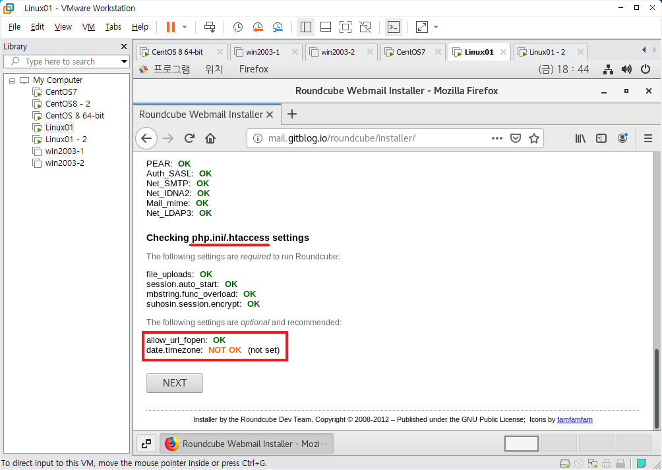Screen dimensions: 662x470
Task: Close the Library panel
Action: 124,46
